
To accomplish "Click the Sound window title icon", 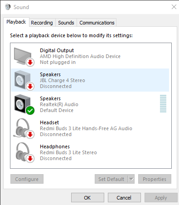I will 8,7.
